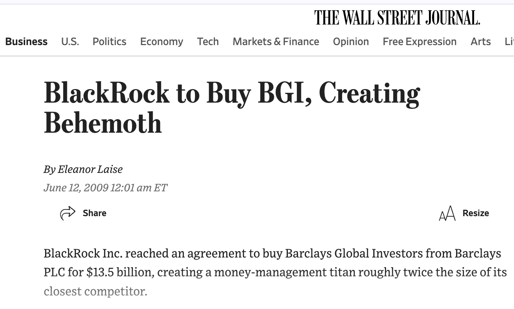Open the Business section

26,41
